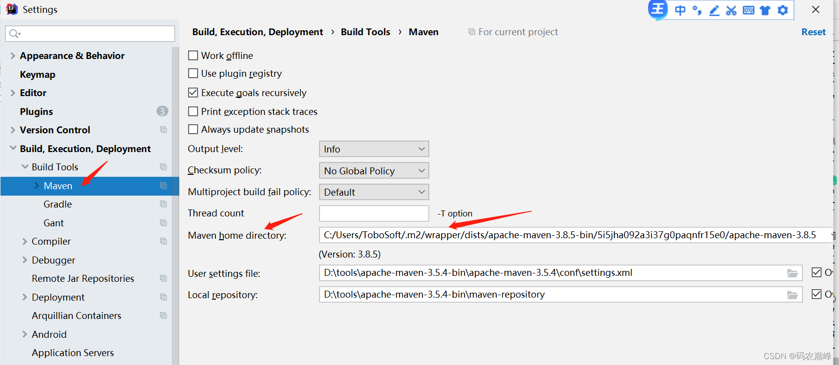The width and height of the screenshot is (839, 365).
Task: Click User settings file path field
Action: click(561, 273)
